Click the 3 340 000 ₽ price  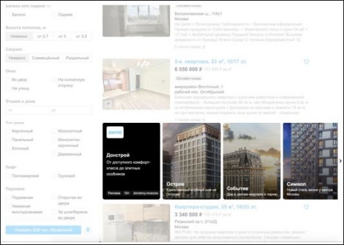coord(188,214)
